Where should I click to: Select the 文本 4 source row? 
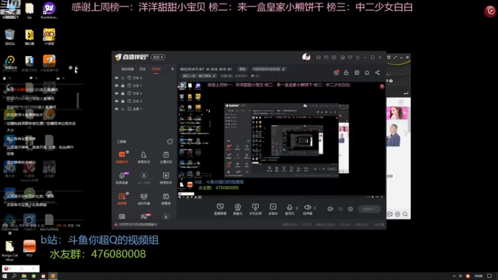(144, 78)
